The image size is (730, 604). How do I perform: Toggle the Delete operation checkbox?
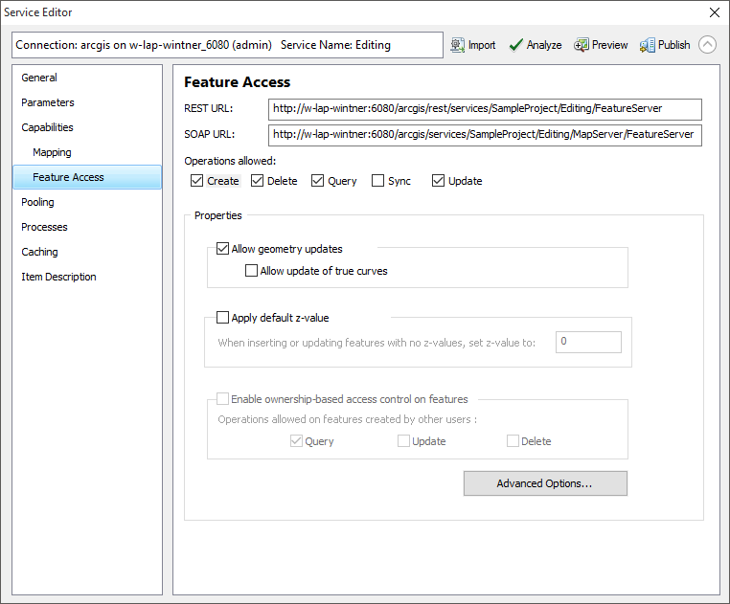pyautogui.click(x=258, y=181)
